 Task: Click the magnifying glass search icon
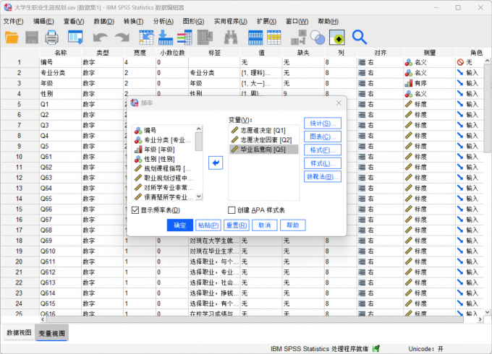(x=359, y=37)
